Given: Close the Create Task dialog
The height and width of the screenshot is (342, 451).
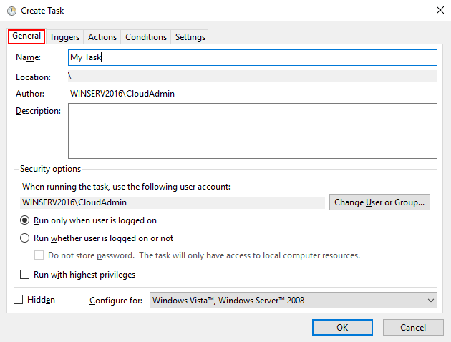Looking at the screenshot, I should pos(438,9).
